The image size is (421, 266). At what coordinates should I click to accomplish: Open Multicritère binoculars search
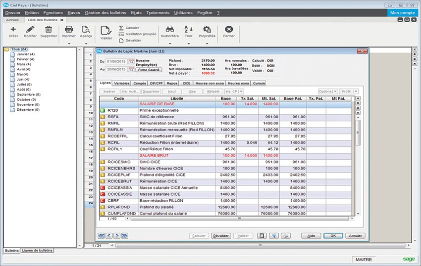[169, 30]
